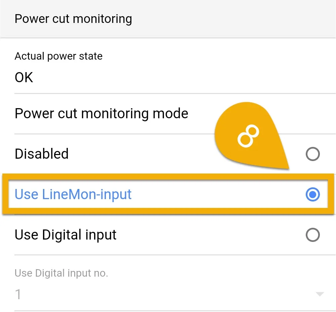Tap the white number 8 inside the callout
Viewport: 336px width, 312px height.
(x=248, y=136)
